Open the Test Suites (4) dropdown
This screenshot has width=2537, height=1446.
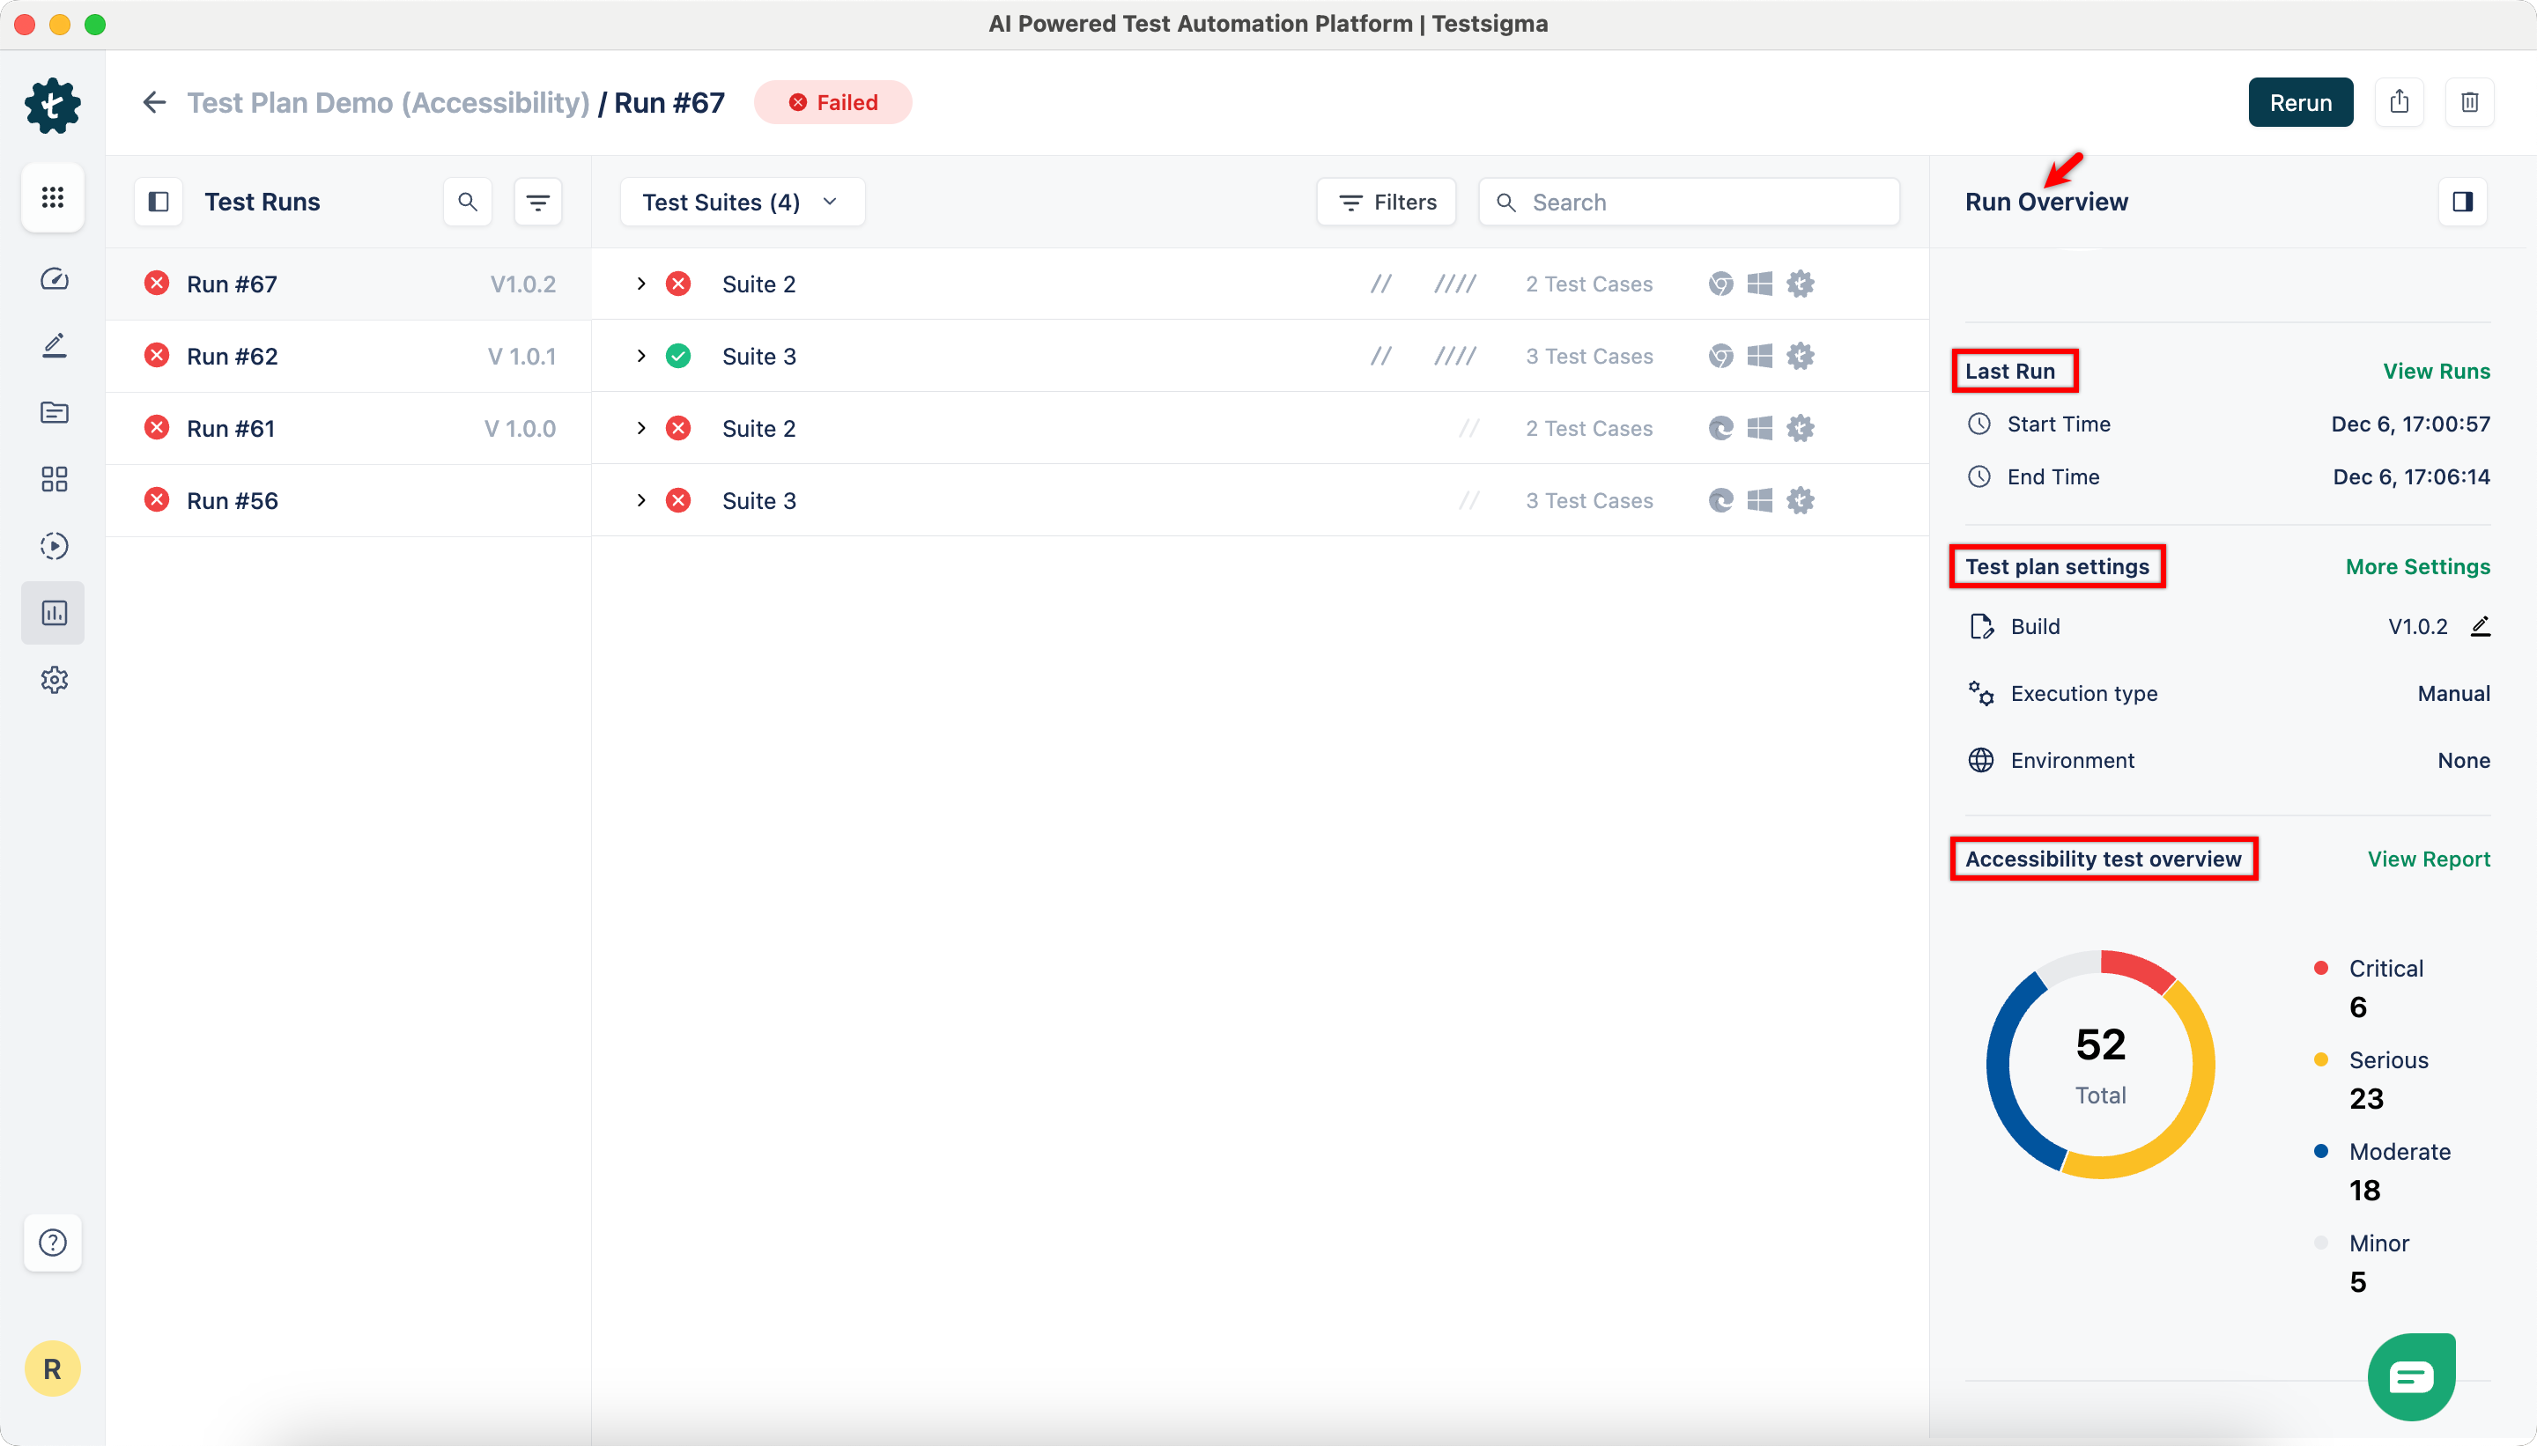click(x=741, y=203)
